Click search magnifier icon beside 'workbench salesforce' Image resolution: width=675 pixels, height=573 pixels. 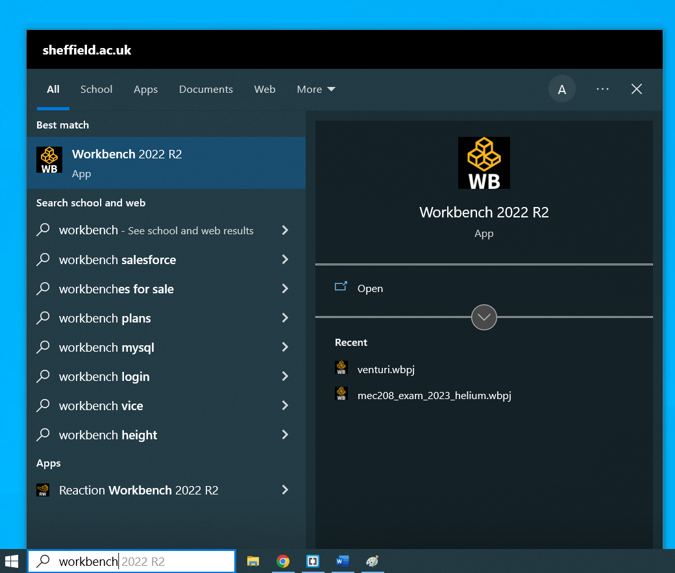coord(43,259)
